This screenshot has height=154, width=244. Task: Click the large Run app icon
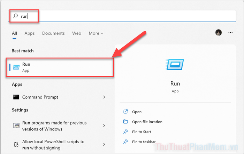175,64
